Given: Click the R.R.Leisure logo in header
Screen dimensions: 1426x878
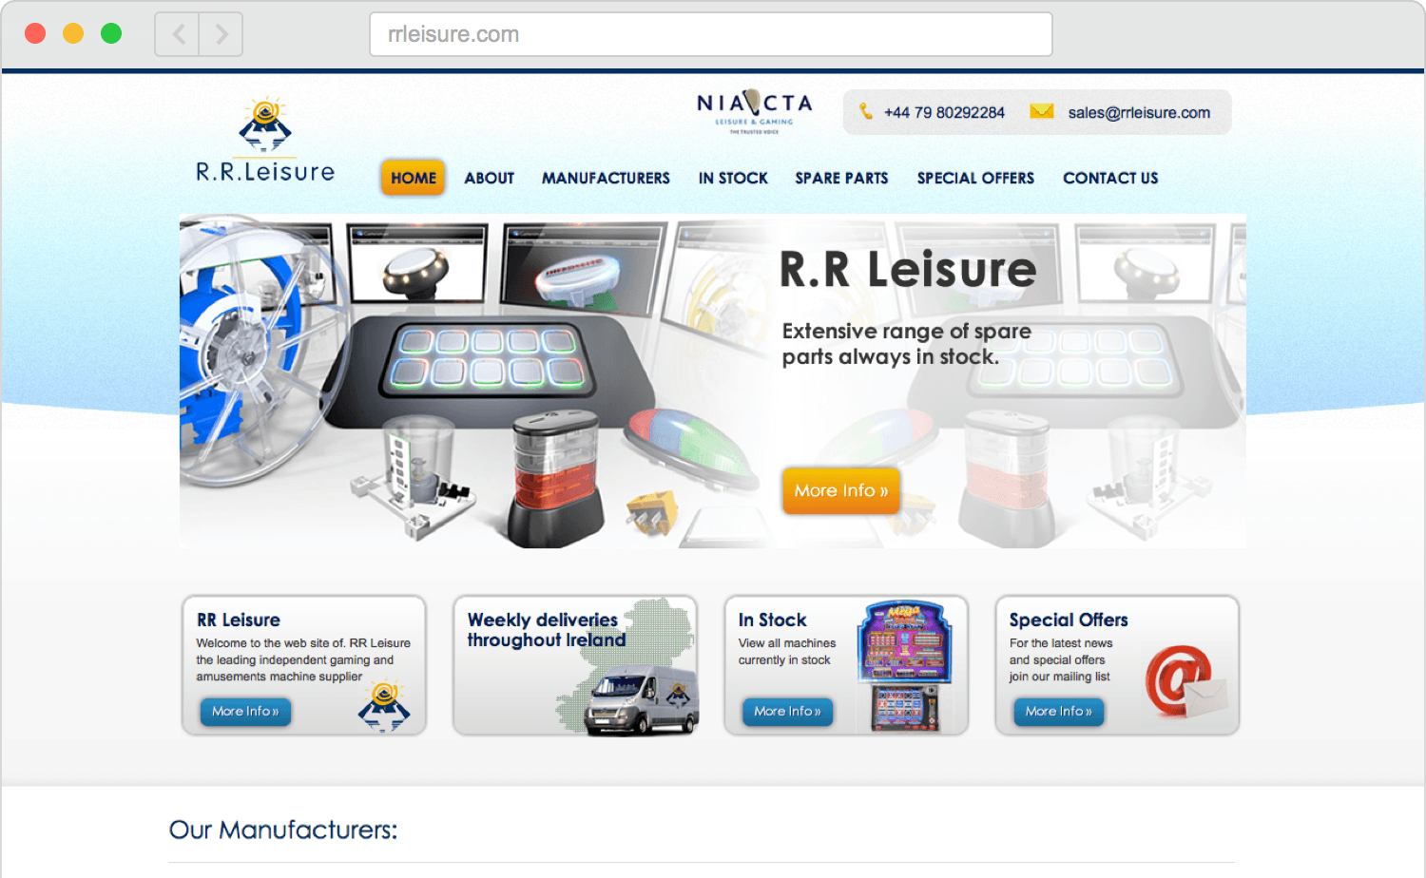Looking at the screenshot, I should click(x=265, y=140).
